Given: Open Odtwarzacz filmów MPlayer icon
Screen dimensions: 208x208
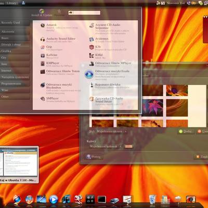Looking at the screenshot, I should pyautogui.click(x=92, y=64).
